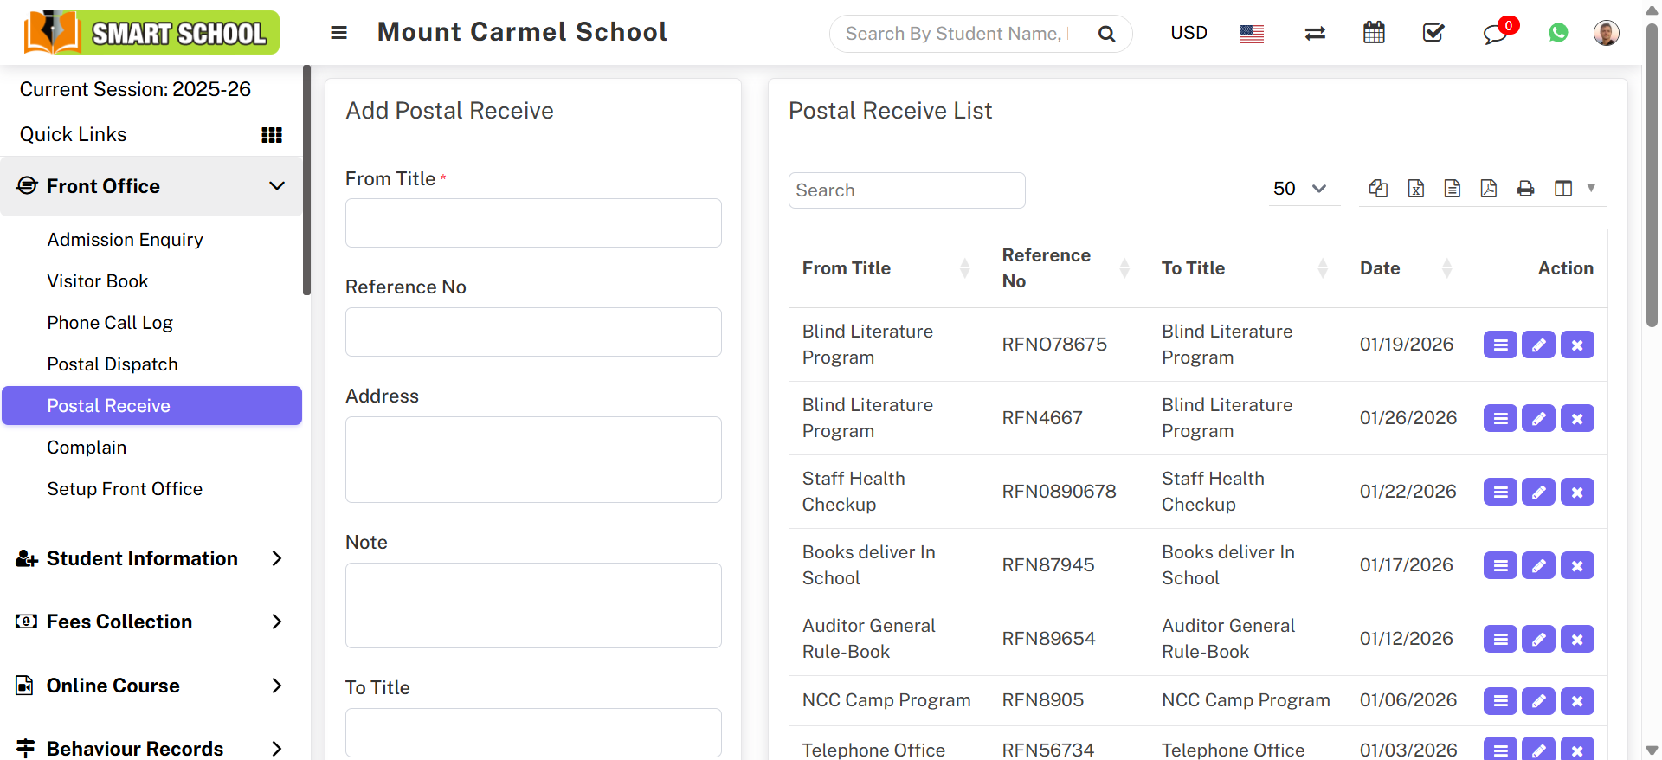Edit the RFN4667 postal record
Screen dimensions: 1662x760
(x=1538, y=419)
